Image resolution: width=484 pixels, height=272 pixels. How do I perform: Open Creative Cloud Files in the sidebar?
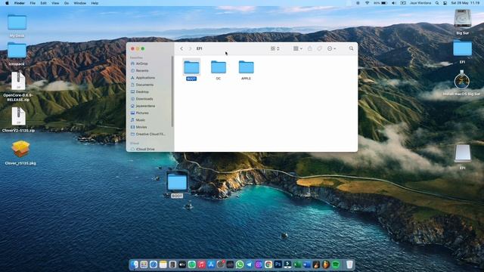150,134
